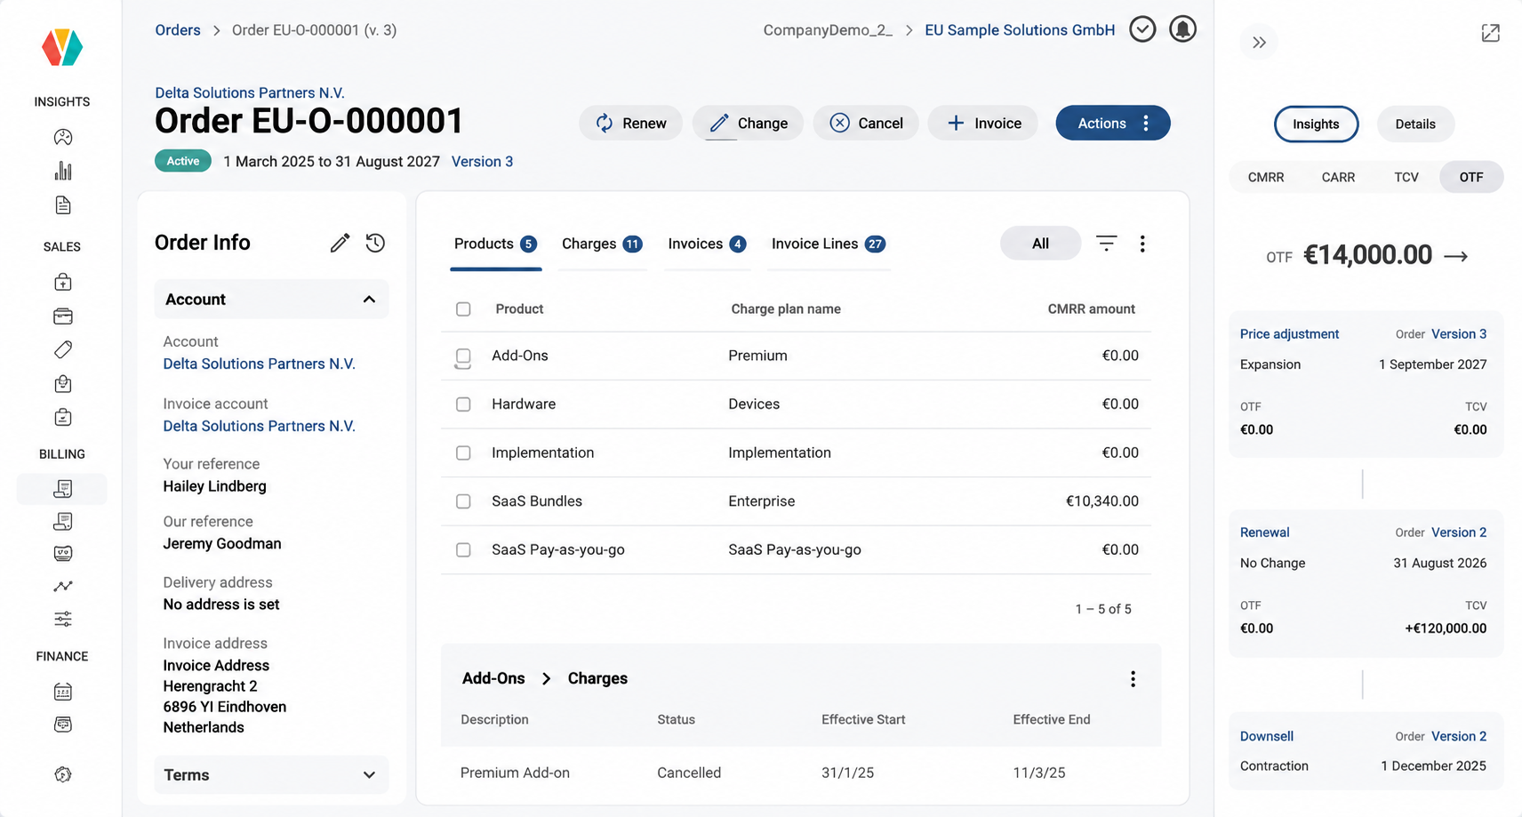The height and width of the screenshot is (817, 1522).
Task: Open the dashboard gauge icon under Insights
Action: tap(62, 137)
